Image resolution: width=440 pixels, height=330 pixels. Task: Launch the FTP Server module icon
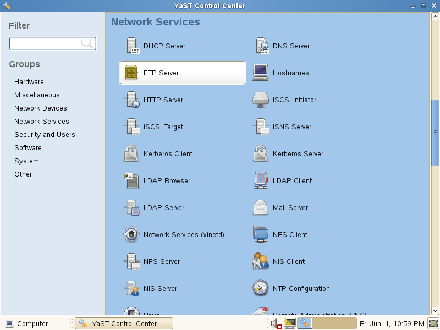pyautogui.click(x=131, y=73)
